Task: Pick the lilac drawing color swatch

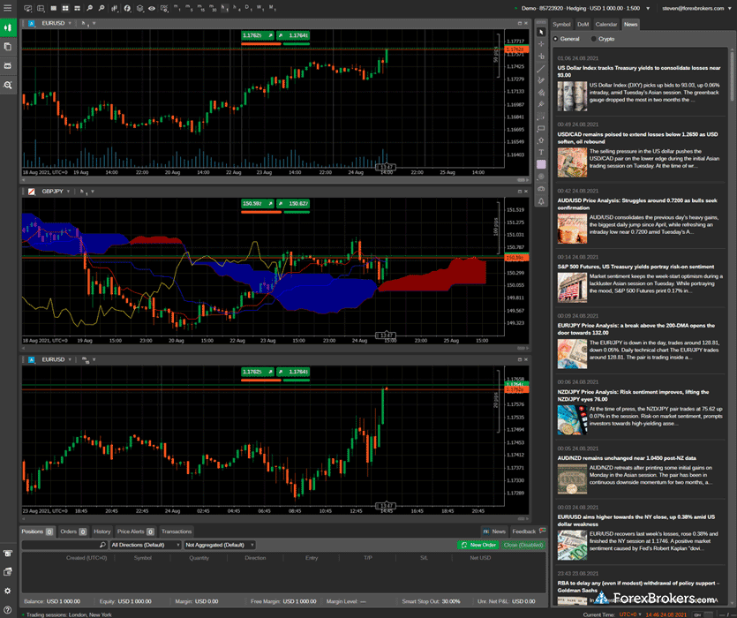Action: point(541,164)
